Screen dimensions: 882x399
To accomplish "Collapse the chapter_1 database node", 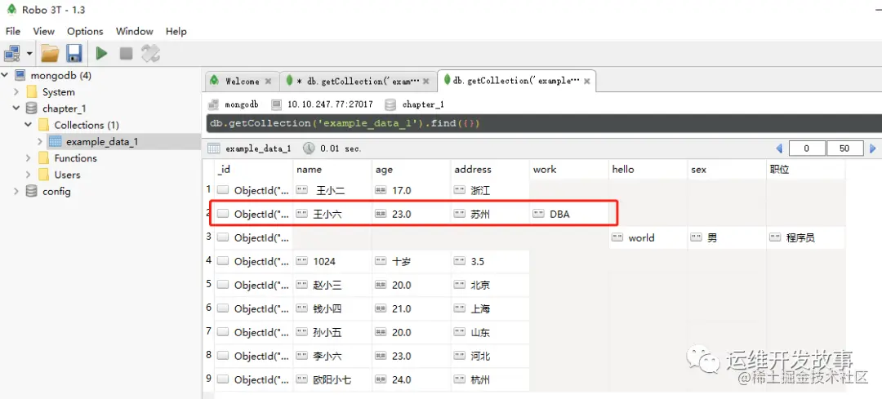I will point(16,109).
